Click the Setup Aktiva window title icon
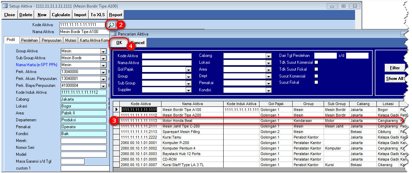The image size is (412, 173). click(x=5, y=6)
